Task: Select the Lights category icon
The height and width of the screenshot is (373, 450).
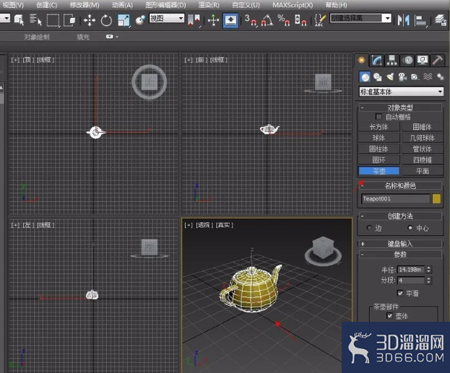Action: click(390, 76)
